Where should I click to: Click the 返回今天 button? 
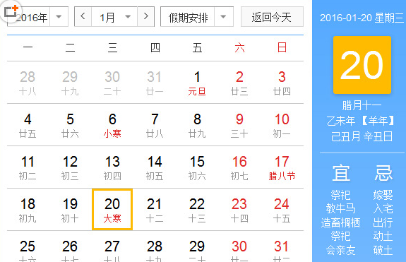tap(272, 17)
